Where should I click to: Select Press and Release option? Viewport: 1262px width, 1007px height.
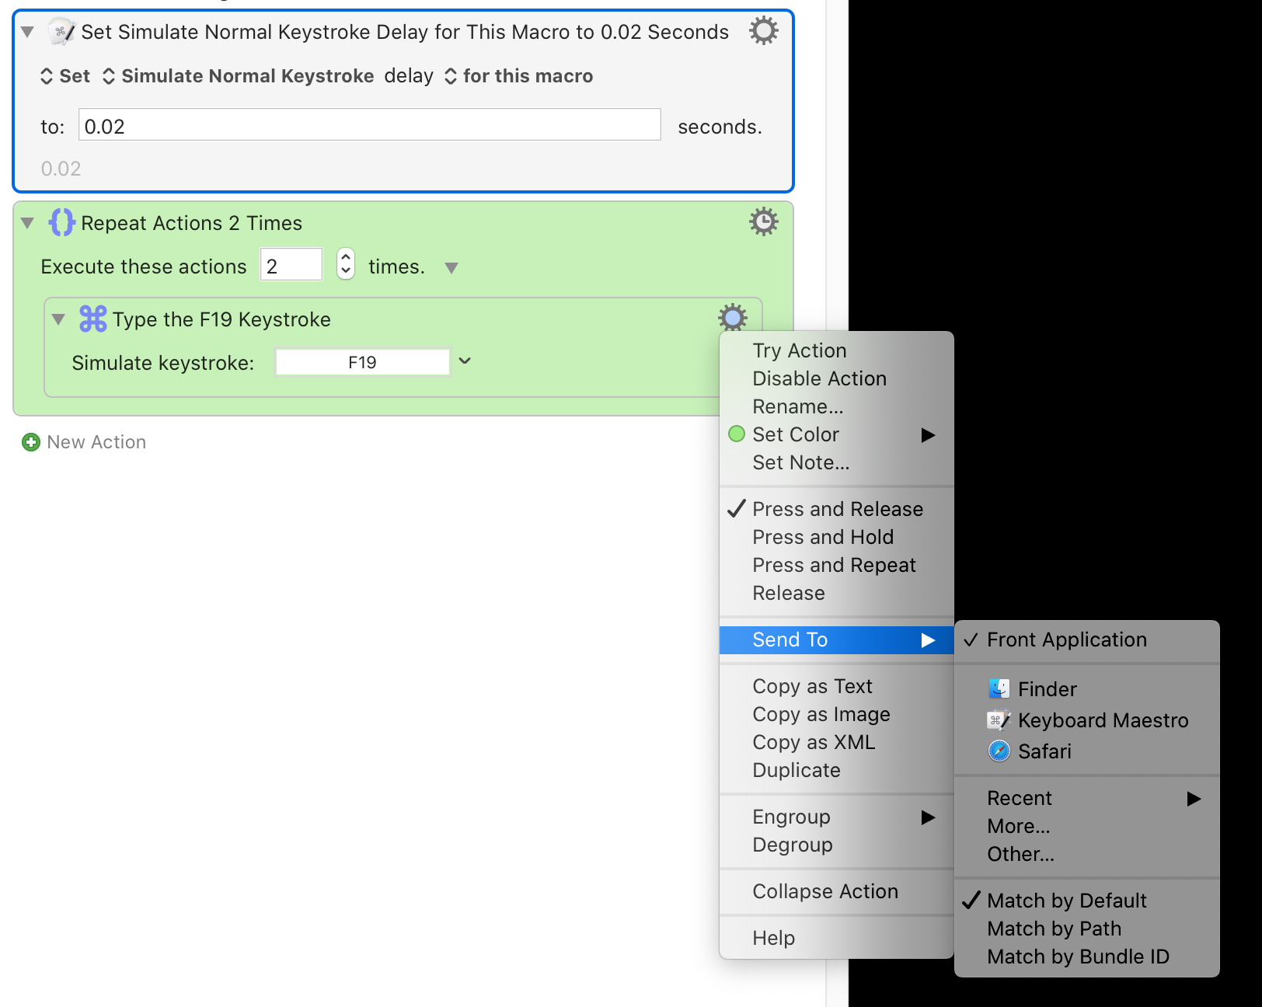click(x=836, y=509)
